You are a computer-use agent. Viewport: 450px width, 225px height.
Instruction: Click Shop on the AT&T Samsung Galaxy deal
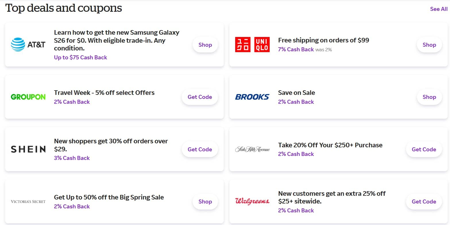pyautogui.click(x=205, y=45)
